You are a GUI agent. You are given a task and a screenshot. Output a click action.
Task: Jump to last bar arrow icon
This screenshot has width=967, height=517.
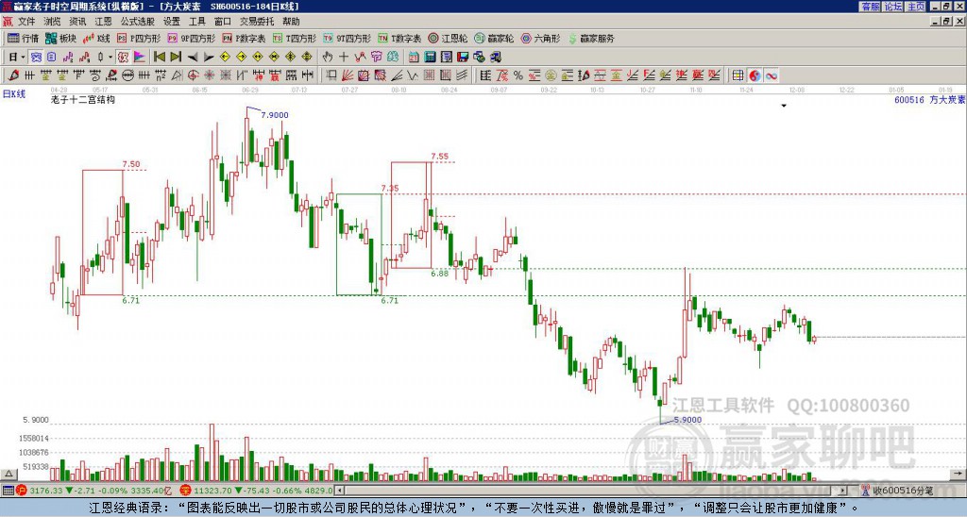pos(176,57)
